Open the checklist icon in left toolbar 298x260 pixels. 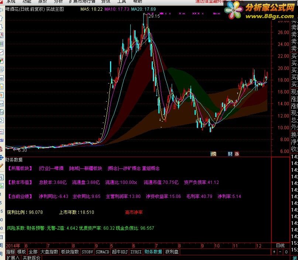click(x=1, y=35)
